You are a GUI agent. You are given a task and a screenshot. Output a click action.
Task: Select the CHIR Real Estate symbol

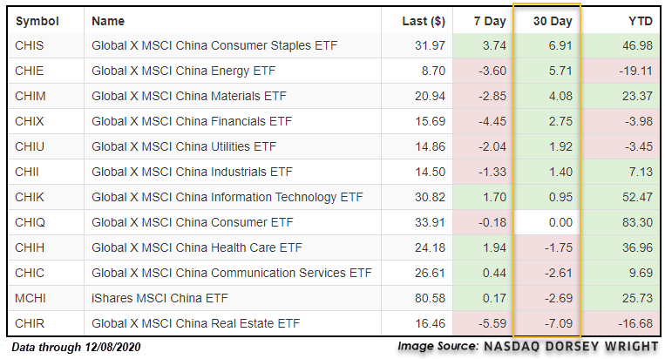[x=30, y=324]
